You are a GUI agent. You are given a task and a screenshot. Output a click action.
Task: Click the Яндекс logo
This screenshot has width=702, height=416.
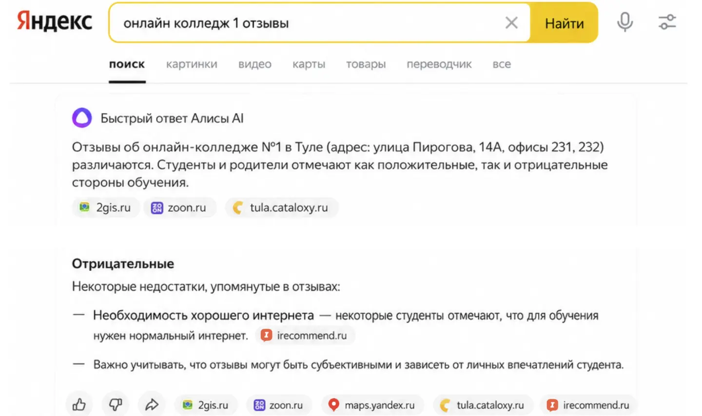[x=55, y=22]
